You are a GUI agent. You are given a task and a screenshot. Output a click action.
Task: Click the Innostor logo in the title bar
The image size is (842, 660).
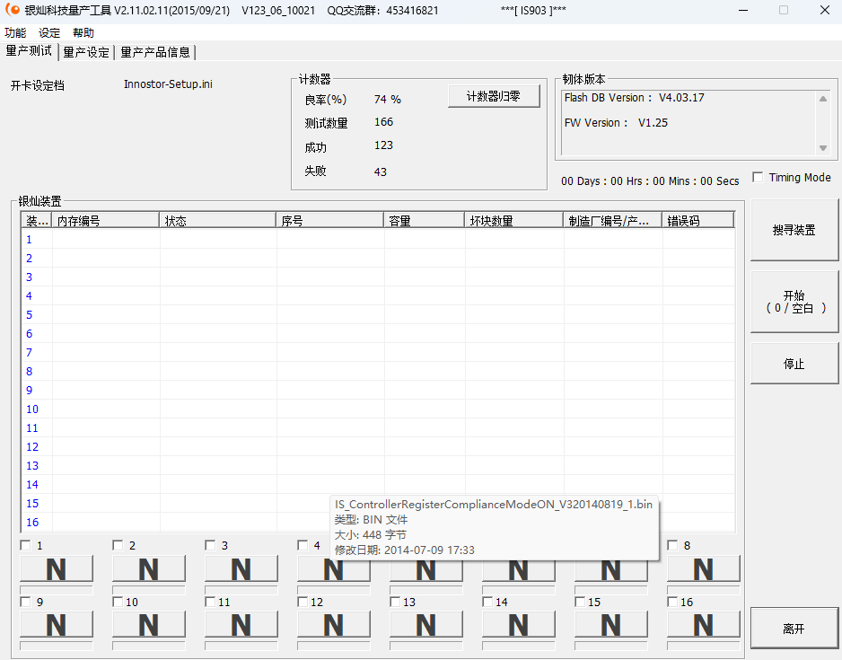[x=13, y=11]
